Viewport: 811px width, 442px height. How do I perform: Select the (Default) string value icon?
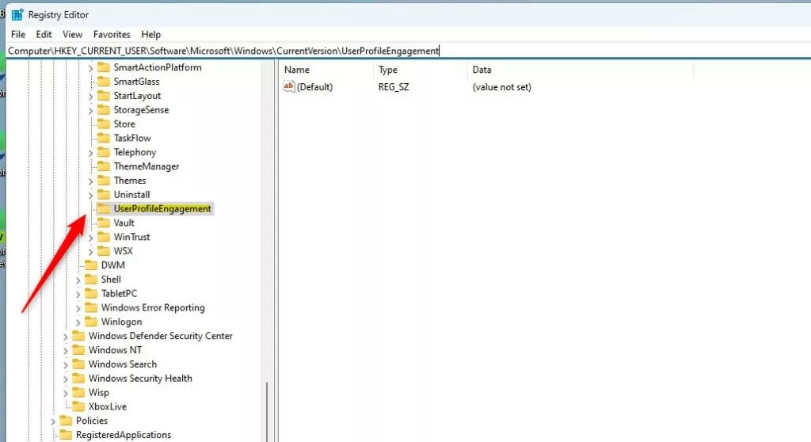pos(288,86)
